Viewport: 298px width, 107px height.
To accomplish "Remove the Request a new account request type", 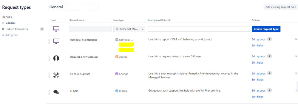I will [296, 56].
